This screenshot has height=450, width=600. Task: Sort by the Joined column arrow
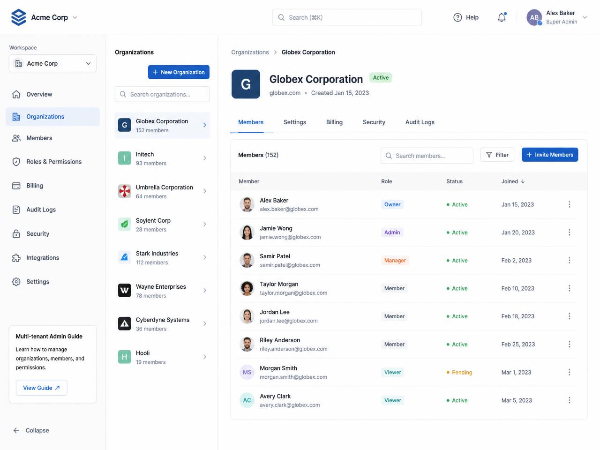(x=523, y=181)
